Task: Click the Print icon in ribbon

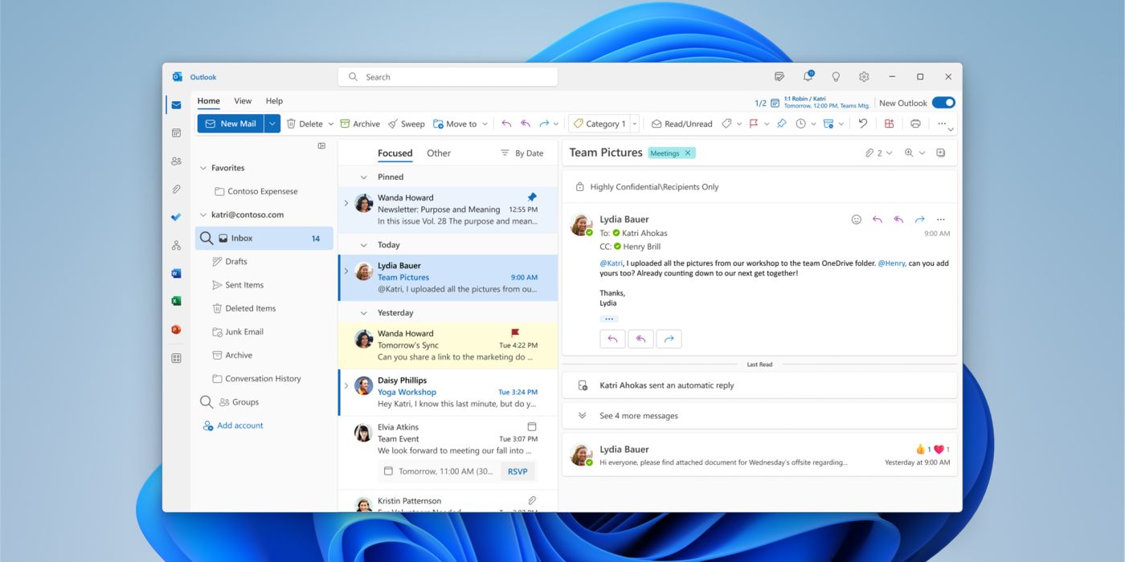Action: (x=915, y=124)
